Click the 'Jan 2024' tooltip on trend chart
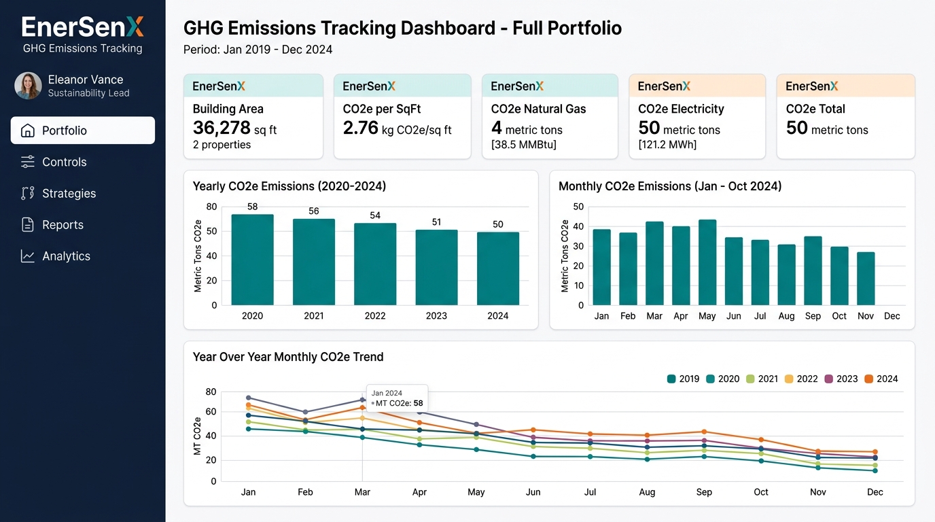 pos(397,398)
